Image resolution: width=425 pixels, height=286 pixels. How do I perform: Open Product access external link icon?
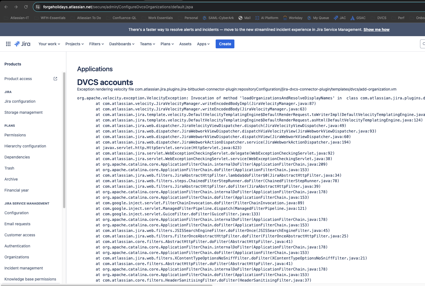click(55, 79)
